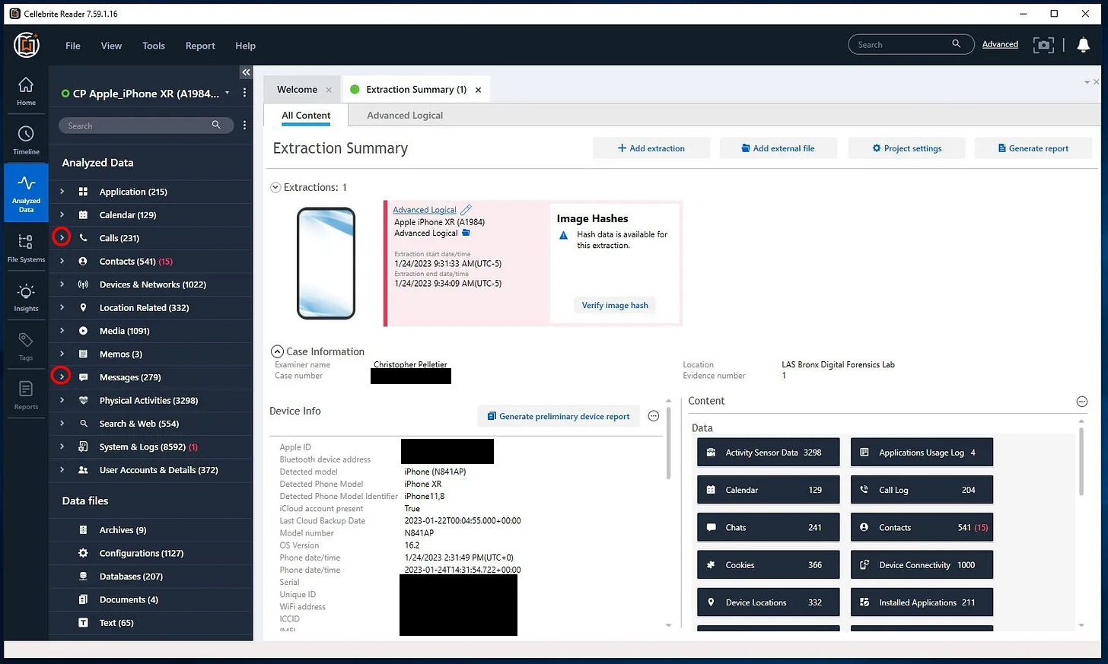
Task: Open the device name dropdown arrow
Action: coord(227,93)
